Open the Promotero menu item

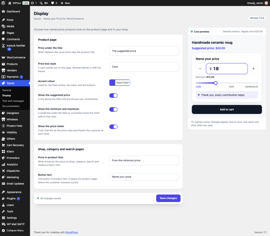click(x=15, y=158)
